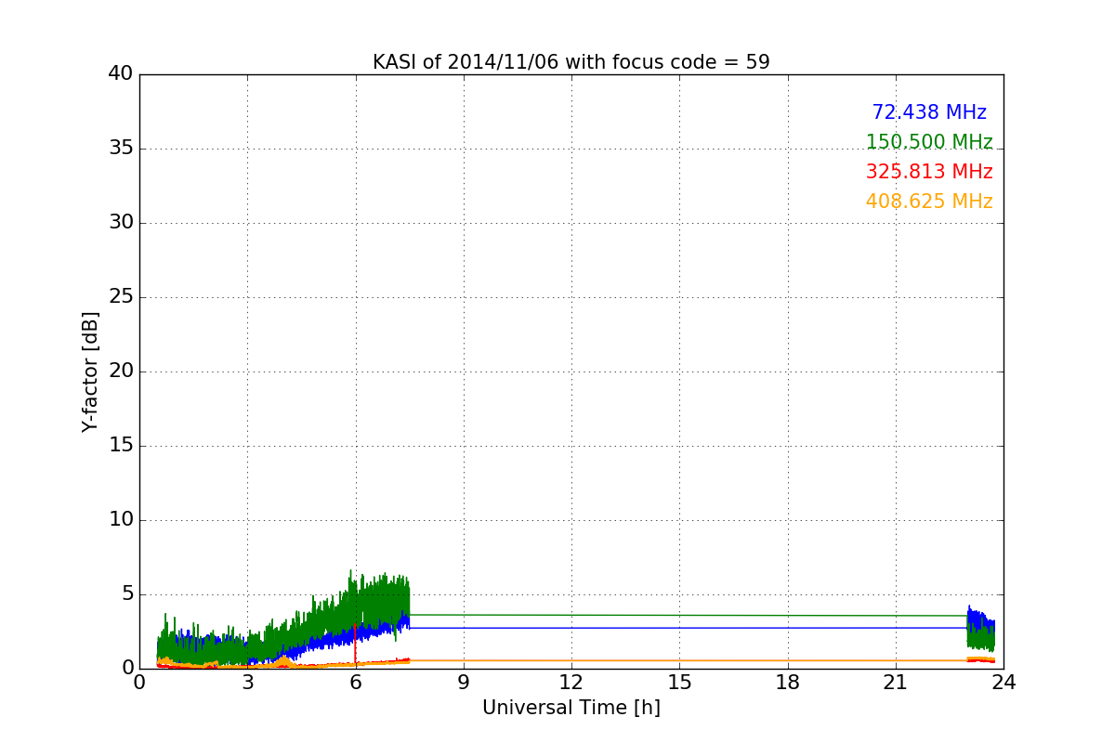Click the x-axis tick label 3
The width and height of the screenshot is (1115, 743).
point(247,683)
